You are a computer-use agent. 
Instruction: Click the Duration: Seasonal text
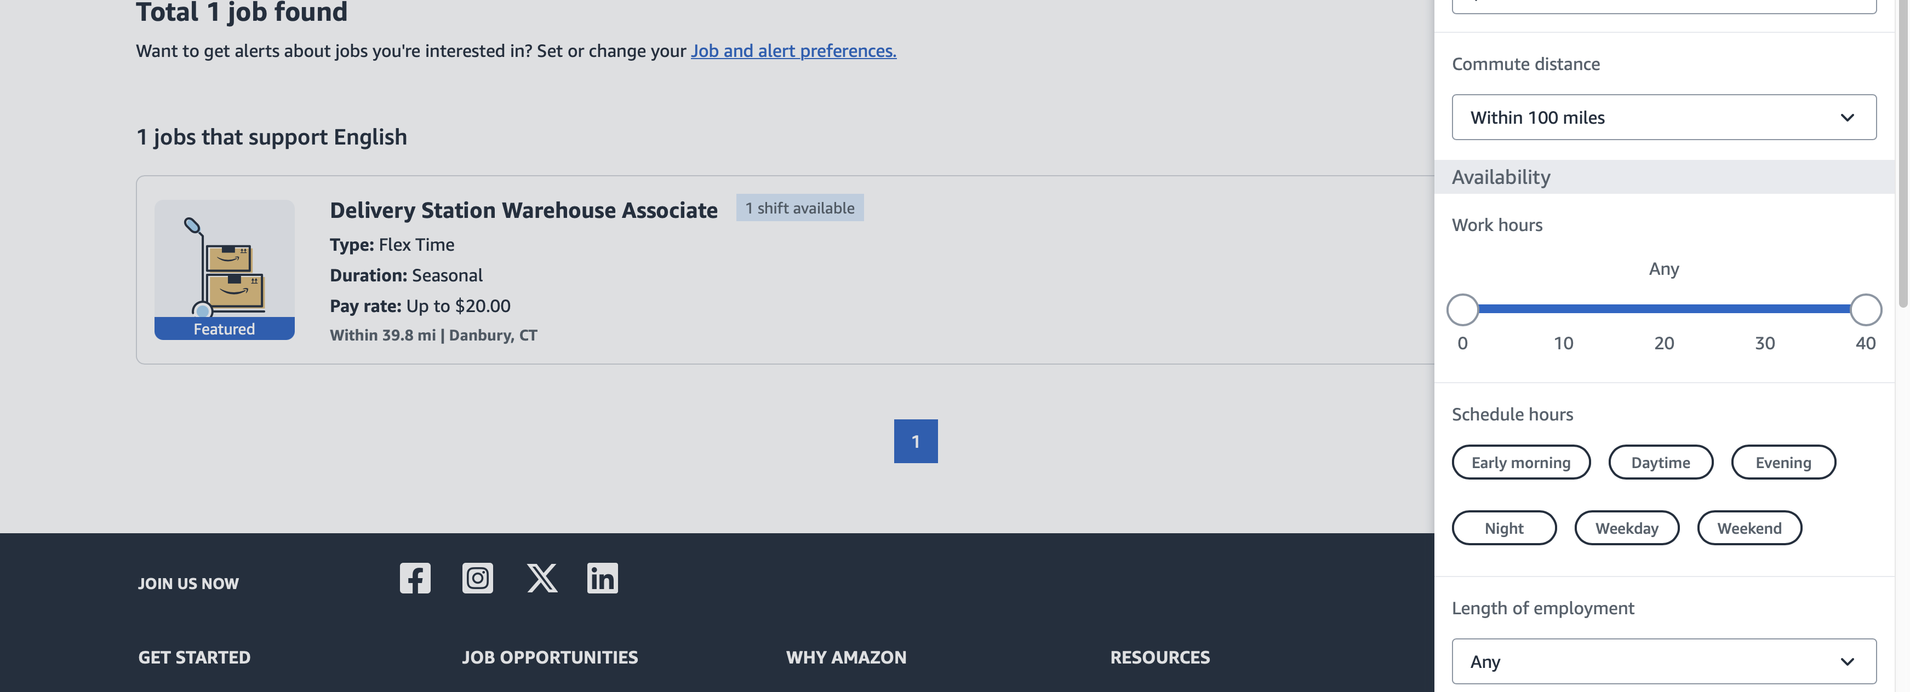click(405, 275)
